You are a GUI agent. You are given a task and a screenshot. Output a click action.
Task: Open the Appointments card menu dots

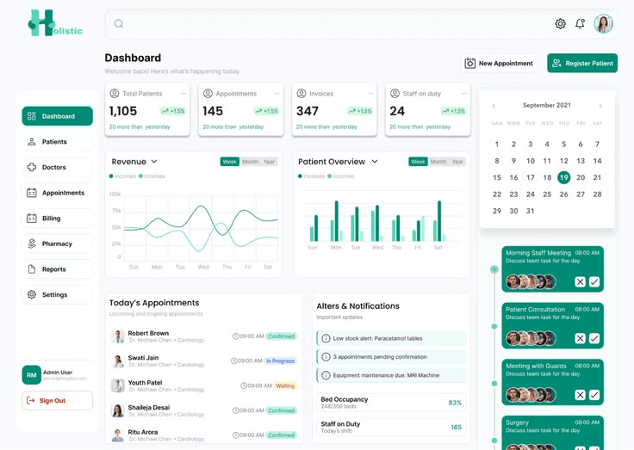(x=277, y=93)
